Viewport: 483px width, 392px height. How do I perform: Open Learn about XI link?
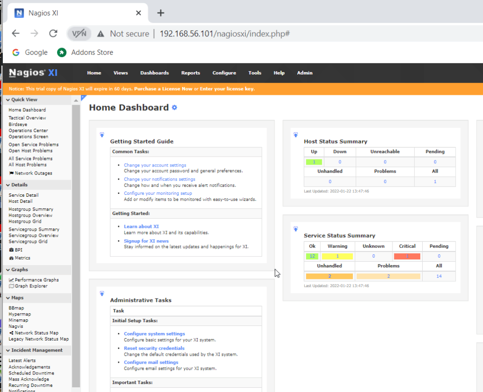142,226
